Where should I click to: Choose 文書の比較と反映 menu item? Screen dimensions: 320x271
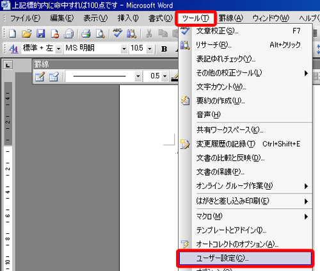point(245,158)
